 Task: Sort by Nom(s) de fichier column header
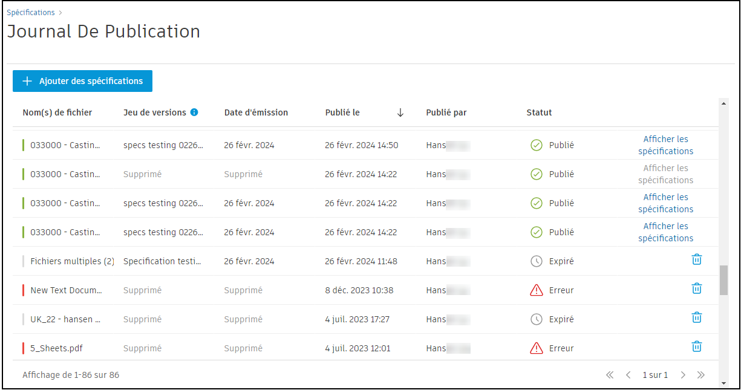(x=57, y=112)
